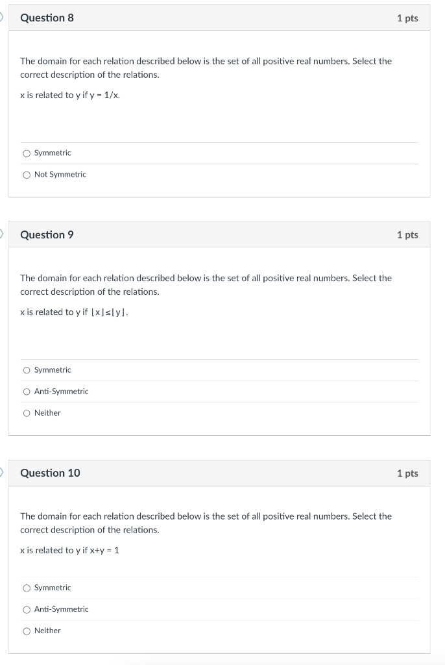Select Anti-Symmetric for Question 9
445x665 pixels.
pos(25,391)
